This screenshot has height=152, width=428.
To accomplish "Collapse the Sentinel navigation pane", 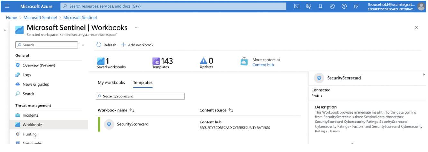I will (83, 45).
